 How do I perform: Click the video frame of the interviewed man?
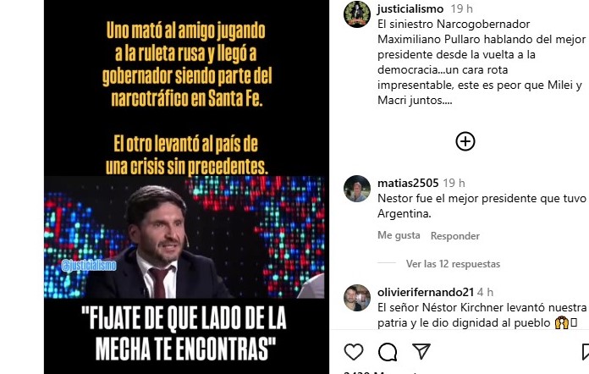184,237
